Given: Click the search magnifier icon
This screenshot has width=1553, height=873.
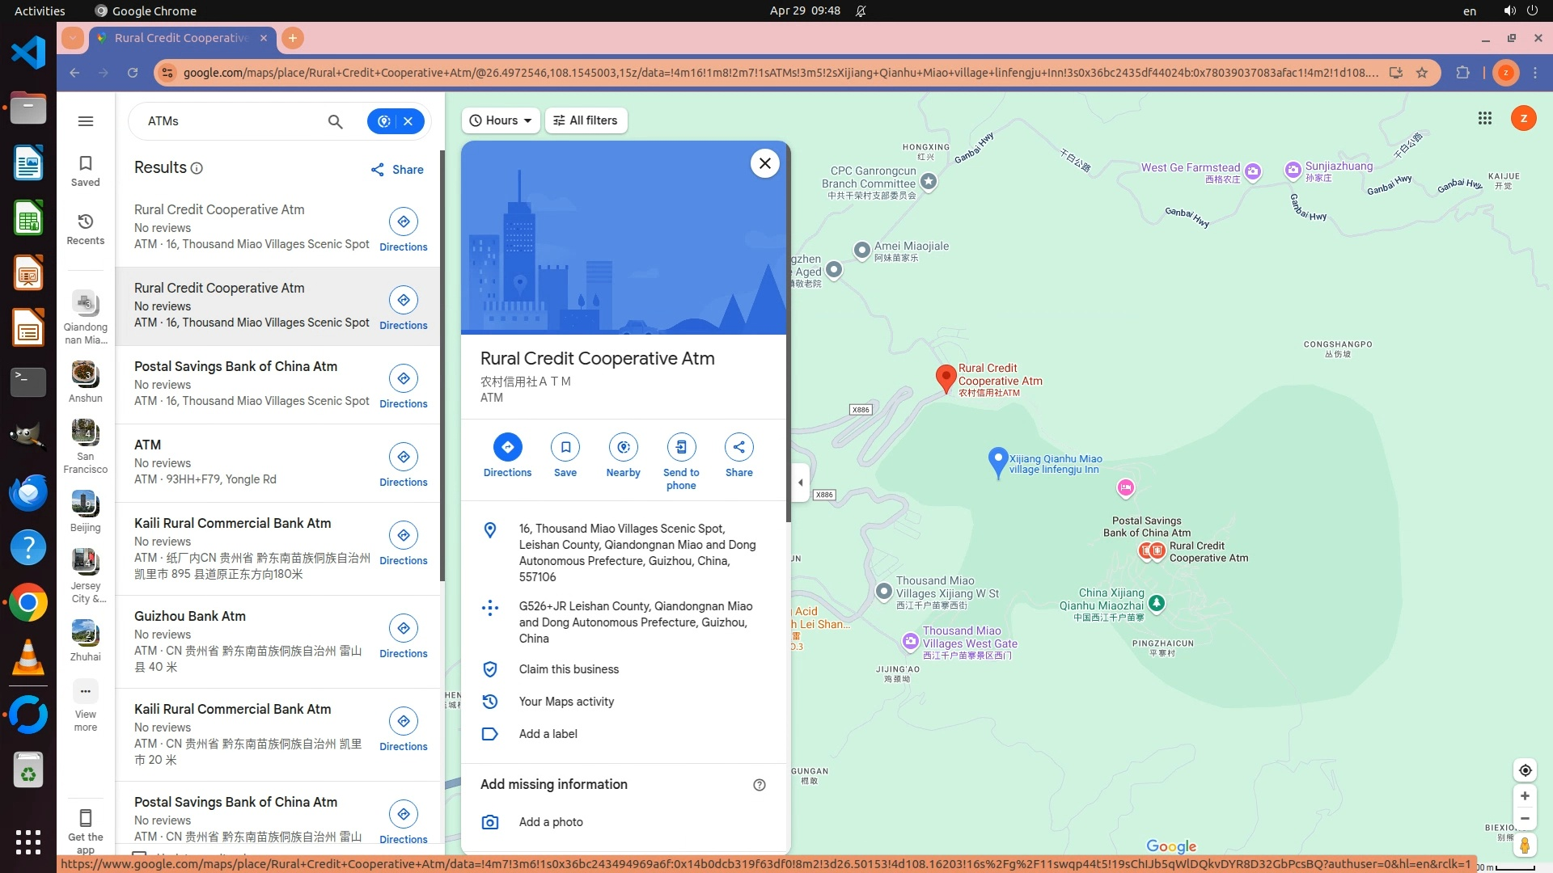Looking at the screenshot, I should pyautogui.click(x=335, y=121).
